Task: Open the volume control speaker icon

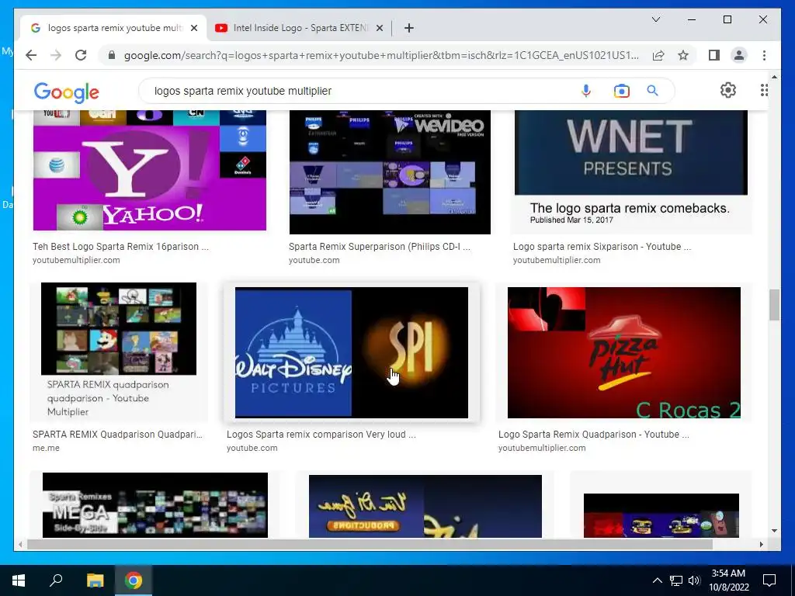Action: click(693, 580)
